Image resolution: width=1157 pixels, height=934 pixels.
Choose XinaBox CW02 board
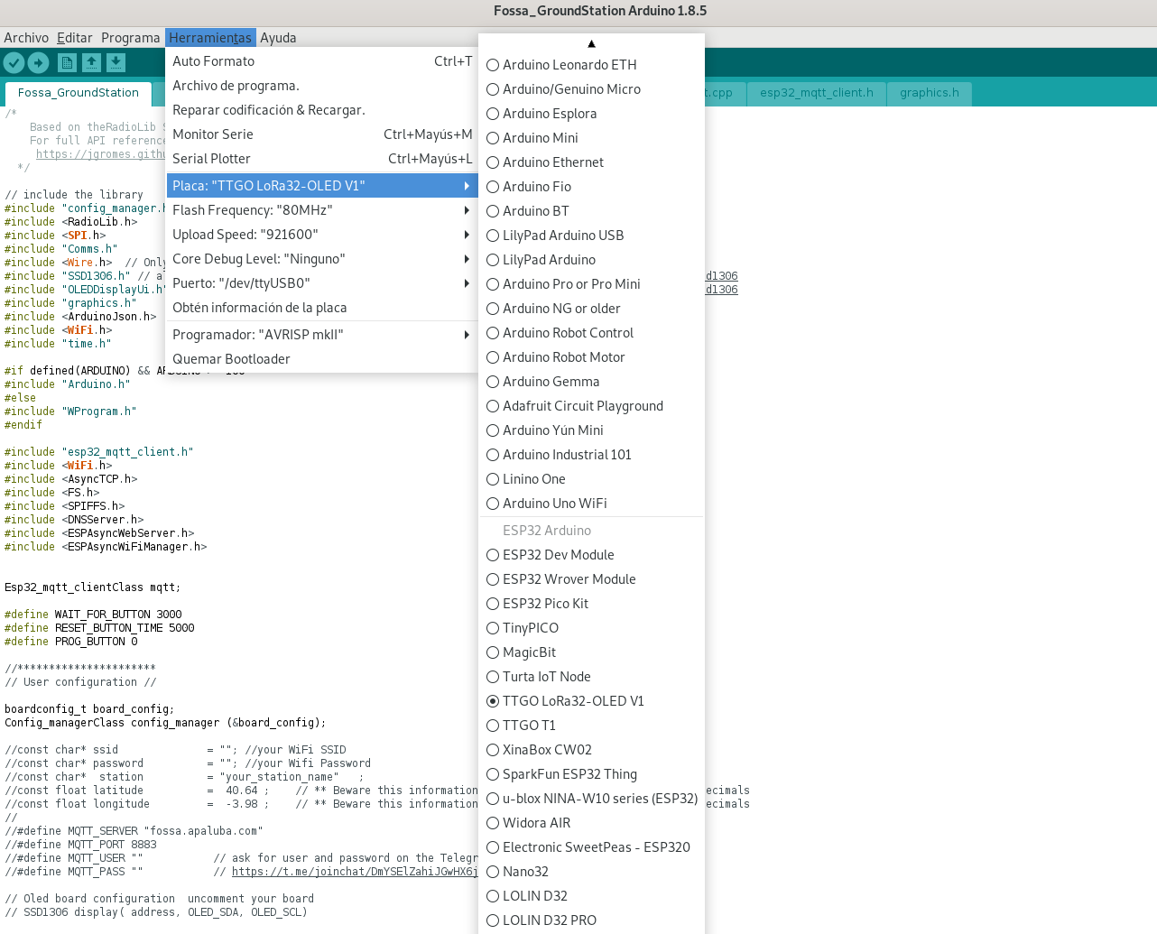pos(591,750)
